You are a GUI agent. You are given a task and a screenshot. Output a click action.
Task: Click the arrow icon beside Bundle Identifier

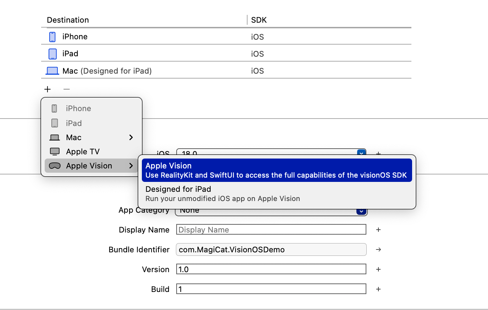point(378,249)
